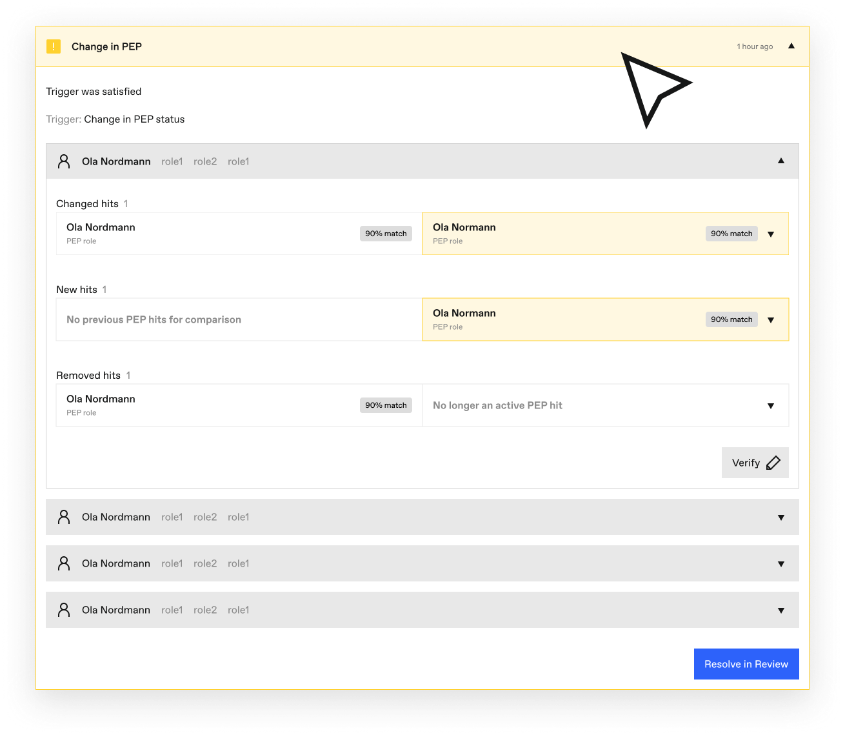
Task: Click 90% match badge on Changed hits Ola Nordmann
Action: point(386,234)
